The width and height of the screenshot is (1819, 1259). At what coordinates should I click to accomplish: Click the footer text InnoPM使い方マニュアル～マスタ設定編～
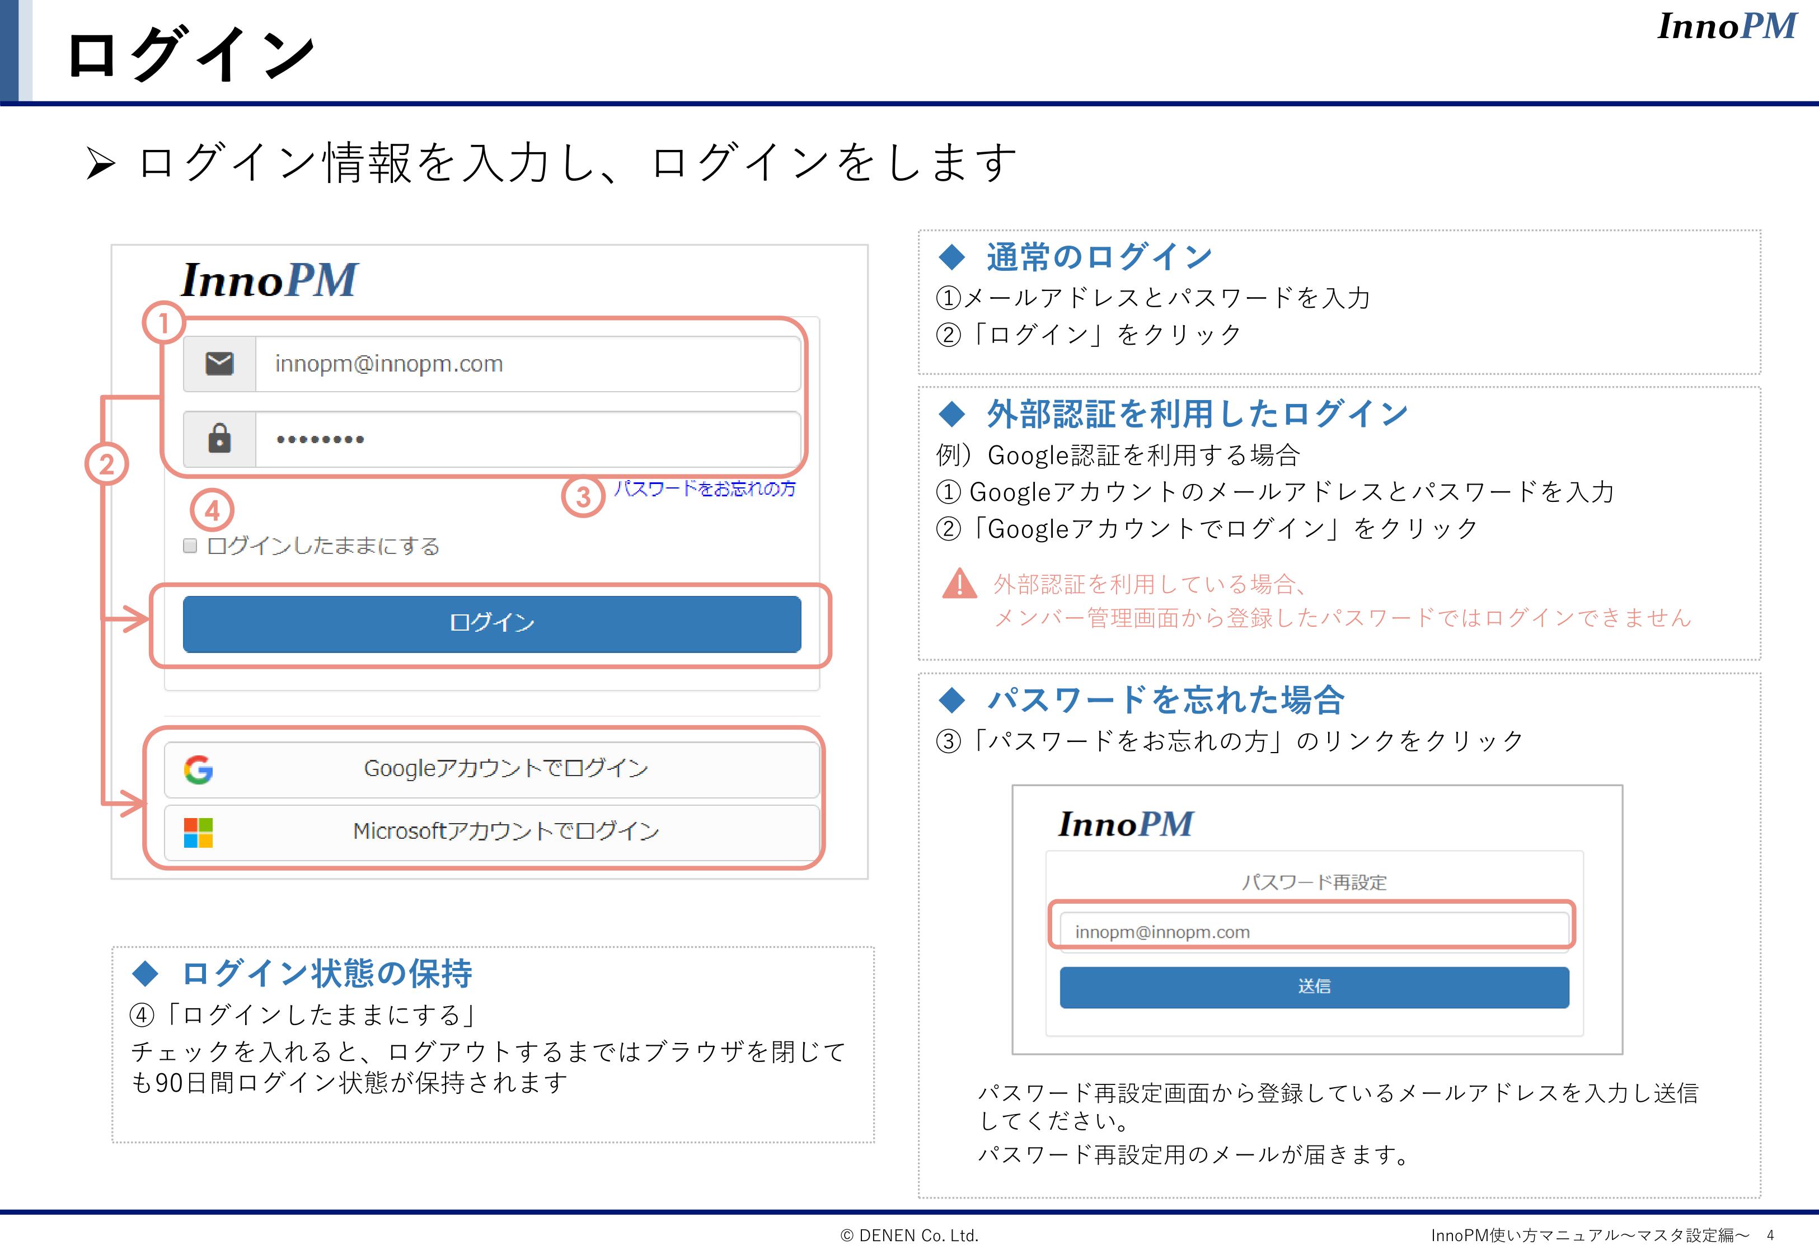1590,1236
